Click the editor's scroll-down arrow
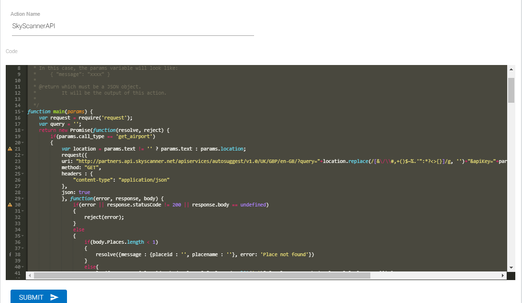Viewport: 522px width, 303px height. pos(511,267)
